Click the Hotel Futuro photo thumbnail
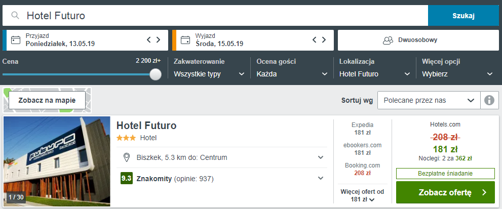Screen dimensions: 502x209 [x=57, y=161]
